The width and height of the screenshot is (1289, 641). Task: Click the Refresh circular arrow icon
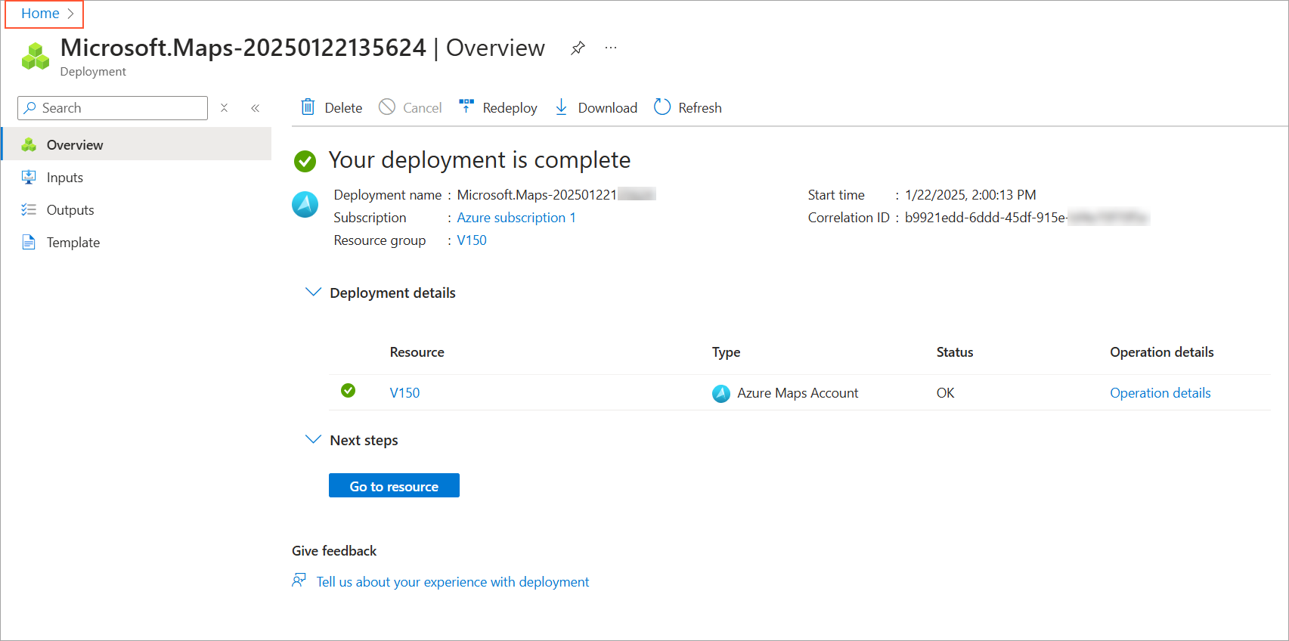point(662,107)
